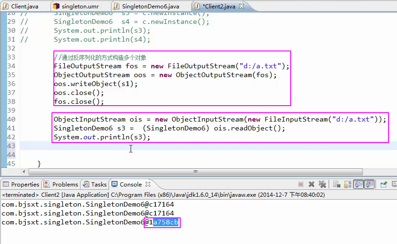
Task: Click the 'oos.close();' code line
Action: 79,93
